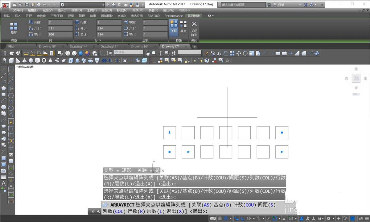
Task: Open snap mode dropdown arrow in status bar
Action: pos(231,219)
